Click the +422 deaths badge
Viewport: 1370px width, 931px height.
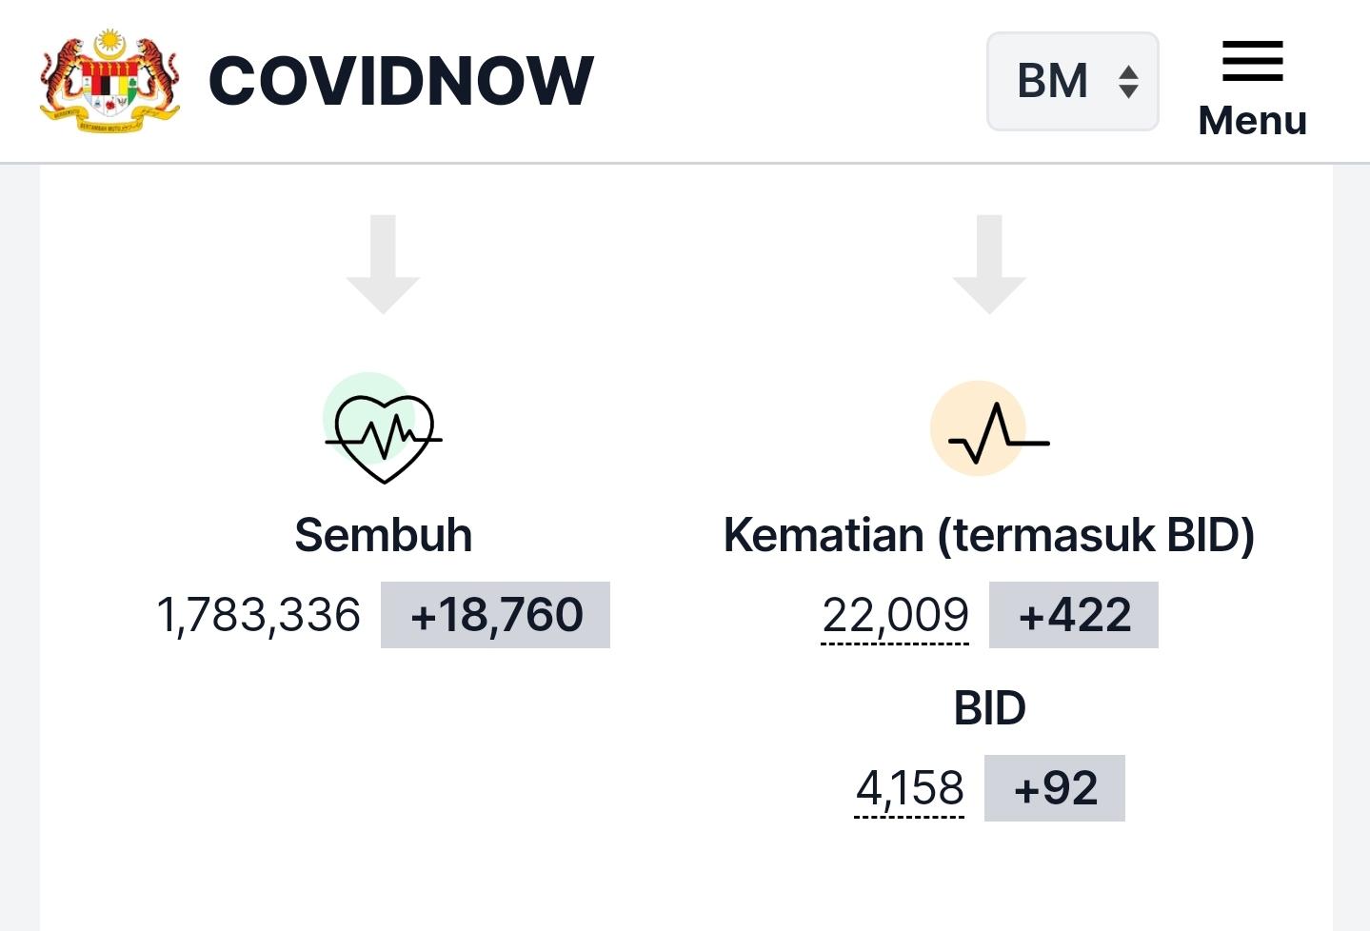click(1074, 615)
